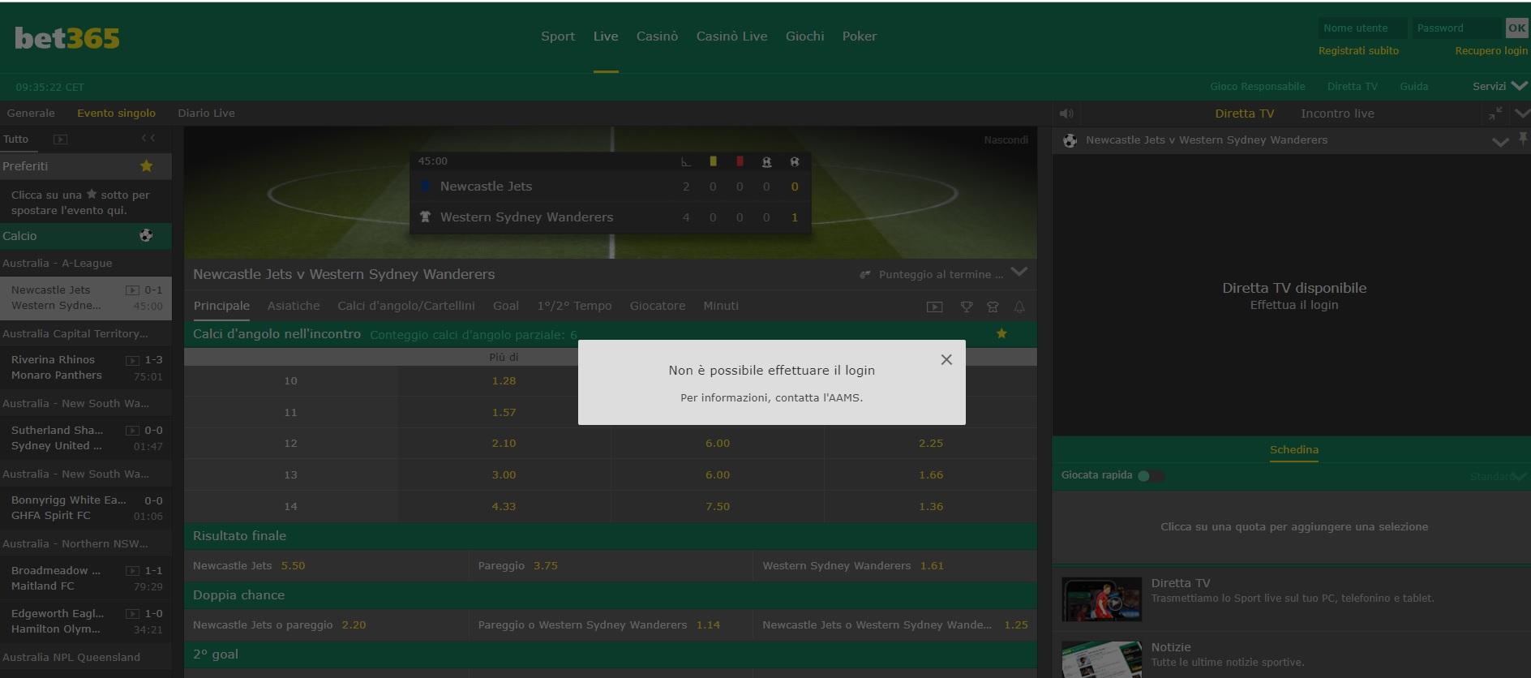Close the login error dialog
Image resolution: width=1531 pixels, height=678 pixels.
pyautogui.click(x=946, y=359)
